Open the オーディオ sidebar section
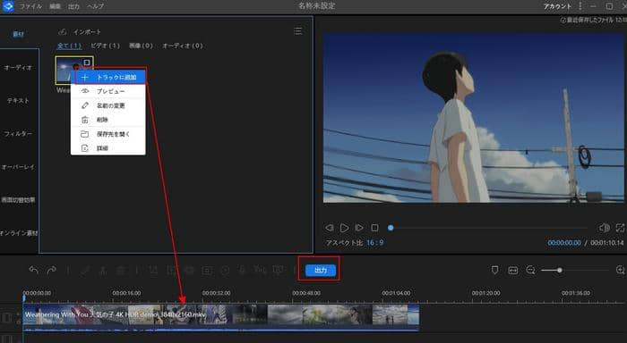 (x=19, y=68)
